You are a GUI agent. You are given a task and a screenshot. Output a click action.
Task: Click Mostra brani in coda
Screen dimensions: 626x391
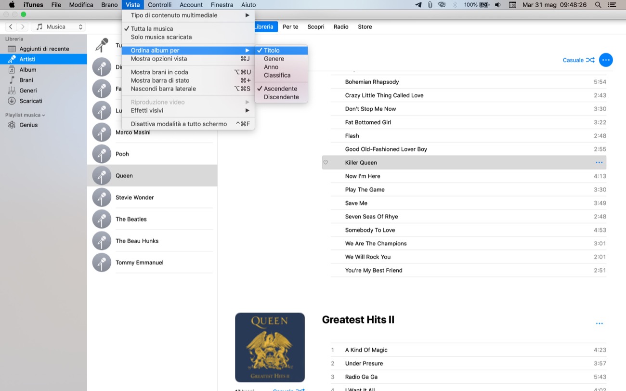188,72
